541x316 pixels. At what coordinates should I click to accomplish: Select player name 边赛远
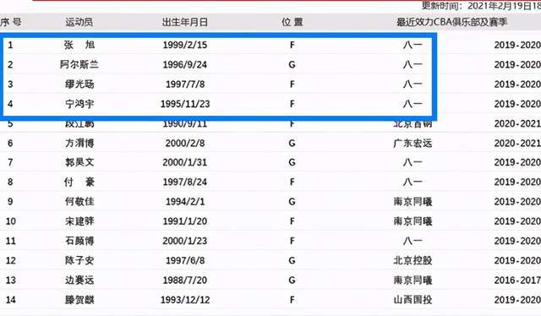tap(79, 281)
